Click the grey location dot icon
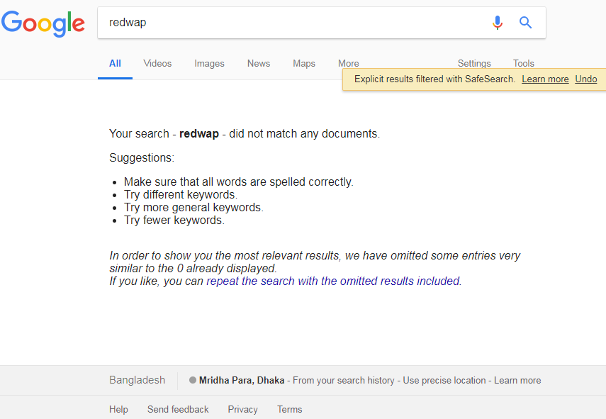 (193, 380)
